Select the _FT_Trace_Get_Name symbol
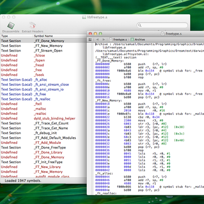 [43, 128]
